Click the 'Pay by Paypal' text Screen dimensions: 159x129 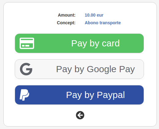[95, 95]
